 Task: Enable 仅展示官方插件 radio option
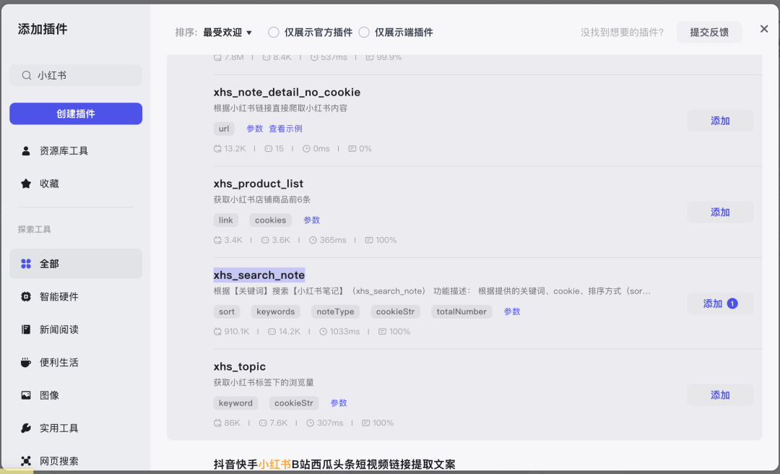click(273, 33)
